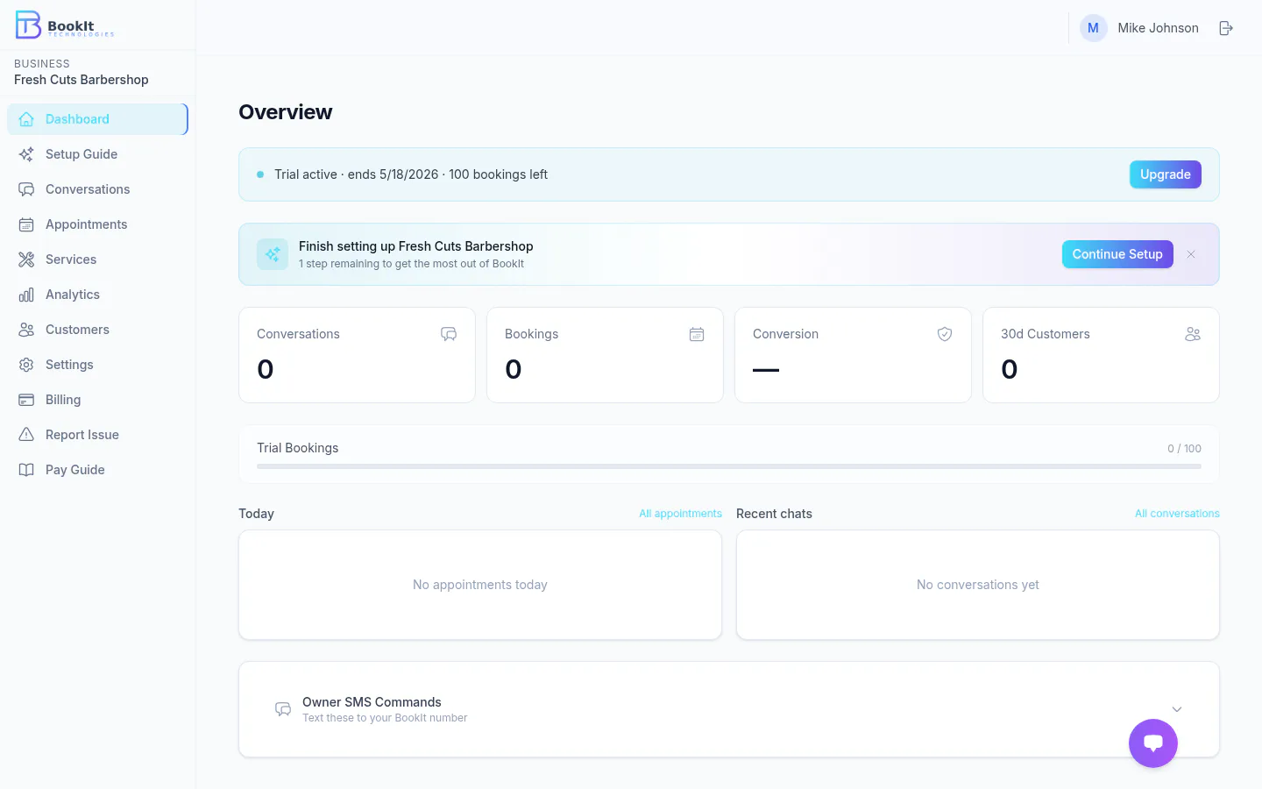Open the Customers page
Image resolution: width=1262 pixels, height=789 pixels.
tap(97, 330)
